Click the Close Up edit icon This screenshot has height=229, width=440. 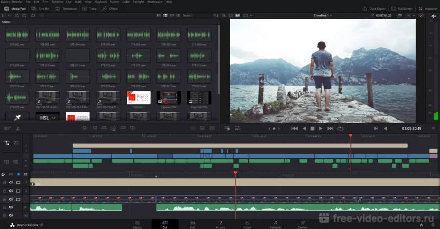113,128
